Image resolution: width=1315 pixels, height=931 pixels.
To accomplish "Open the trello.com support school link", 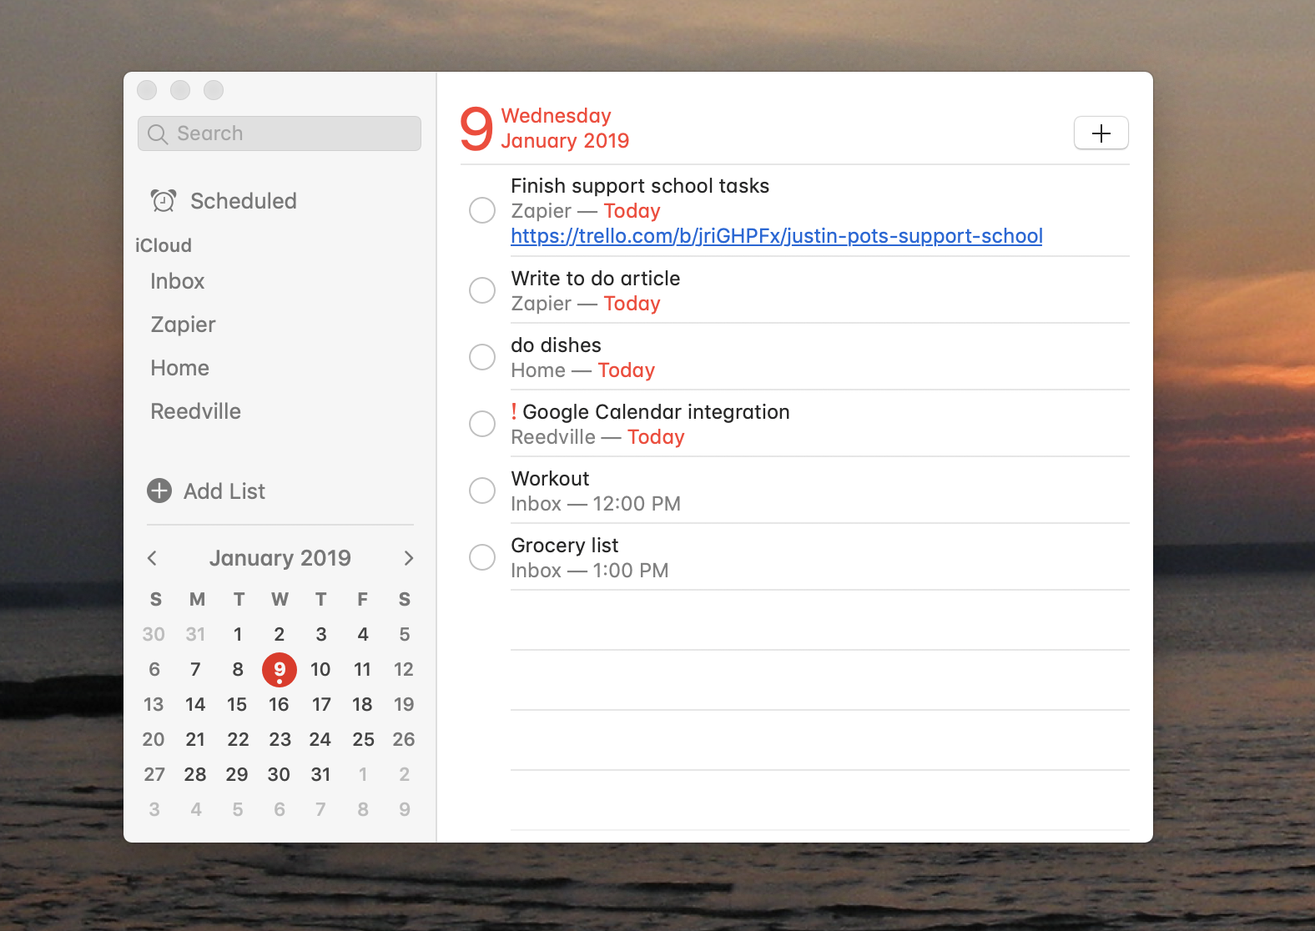I will (x=777, y=236).
